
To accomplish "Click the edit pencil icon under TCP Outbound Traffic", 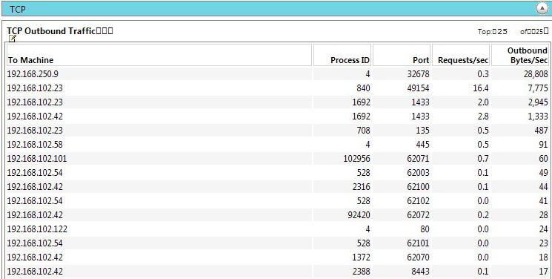I will coord(13,39).
